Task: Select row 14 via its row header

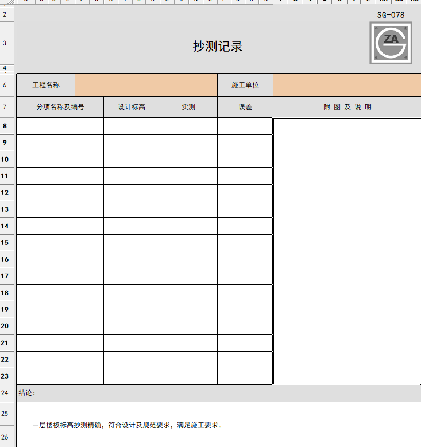Action: point(7,226)
